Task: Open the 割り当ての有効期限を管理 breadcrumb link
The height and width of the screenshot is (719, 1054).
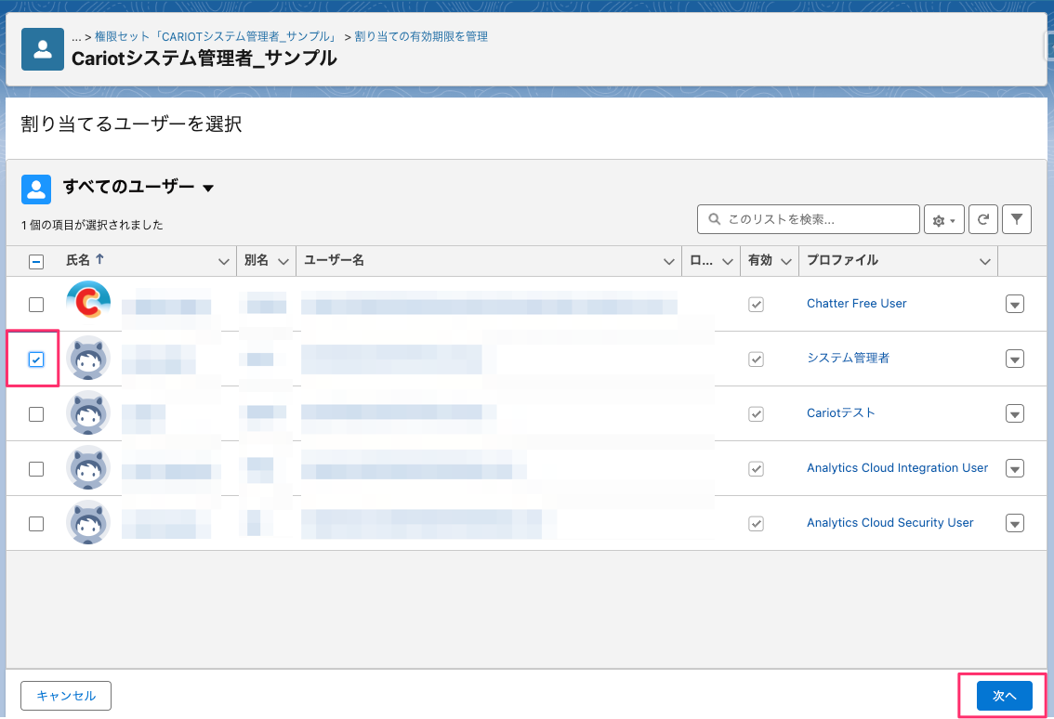Action: click(421, 36)
